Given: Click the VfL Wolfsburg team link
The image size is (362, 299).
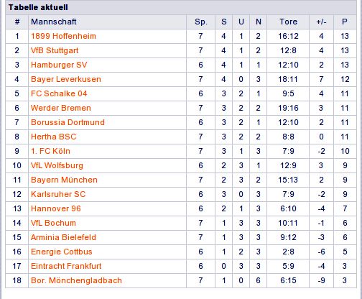Looking at the screenshot, I should (57, 165).
